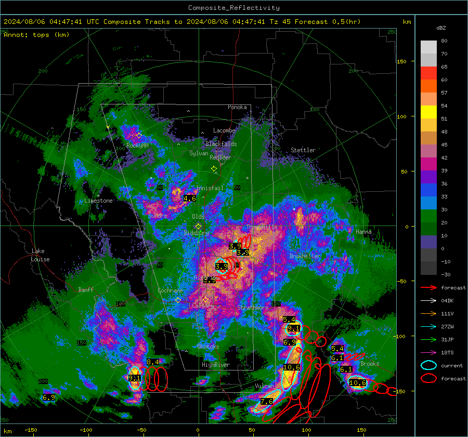Screen dimensions: 468x437
Task: Click the Ponoka city label
Action: pos(237,107)
